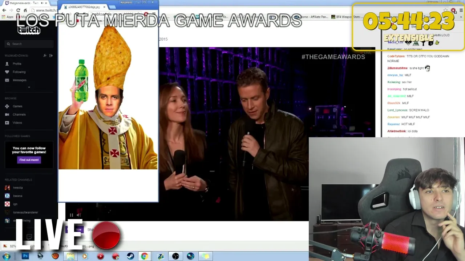Click the 'Find out more!' button
The image size is (465, 261).
[29, 160]
